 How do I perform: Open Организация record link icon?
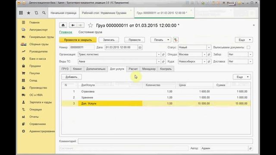tap(163, 55)
